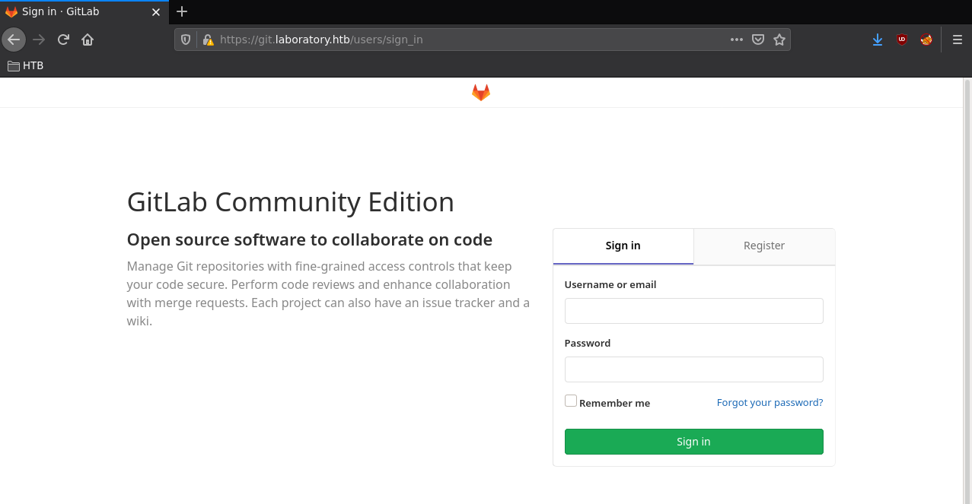
Task: Click the GitLab fox logo in header
Action: click(481, 93)
